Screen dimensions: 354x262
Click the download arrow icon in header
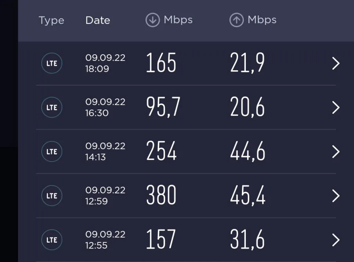pyautogui.click(x=153, y=20)
